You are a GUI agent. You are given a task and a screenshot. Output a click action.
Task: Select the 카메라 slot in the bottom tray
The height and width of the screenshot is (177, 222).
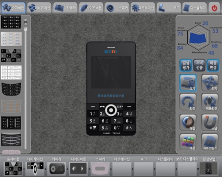pyautogui.click(x=56, y=169)
